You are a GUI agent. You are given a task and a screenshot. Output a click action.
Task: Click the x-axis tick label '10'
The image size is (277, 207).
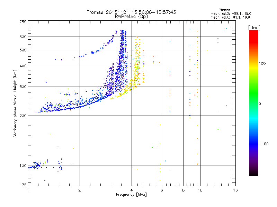200,190
